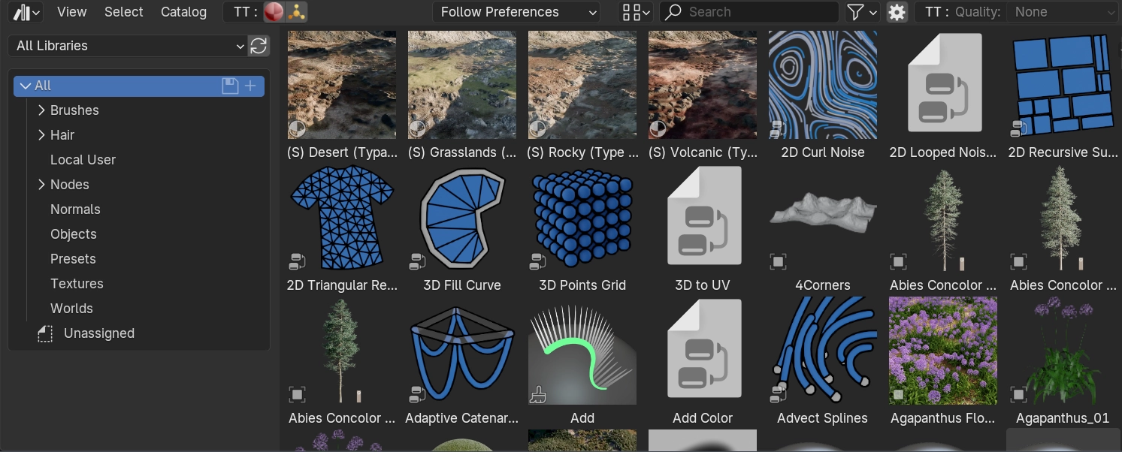Toggle the gear settings panel button
Screen dimensions: 1122x452
897,12
